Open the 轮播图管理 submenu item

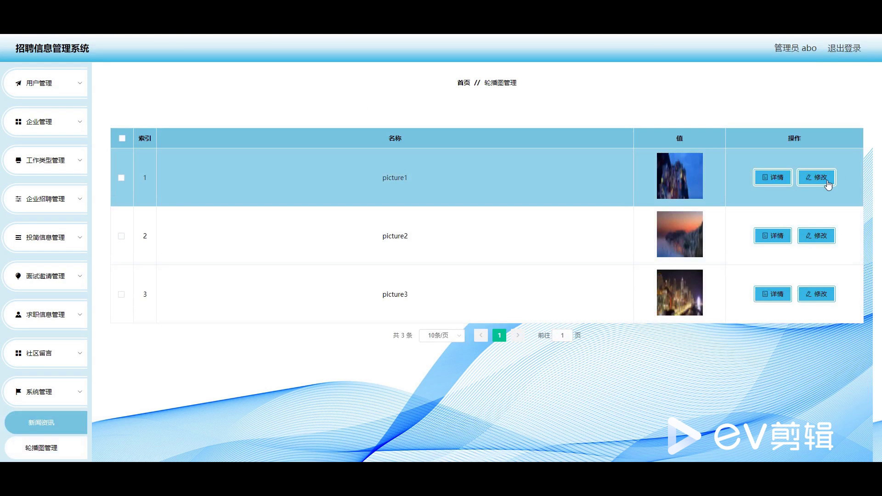point(46,448)
